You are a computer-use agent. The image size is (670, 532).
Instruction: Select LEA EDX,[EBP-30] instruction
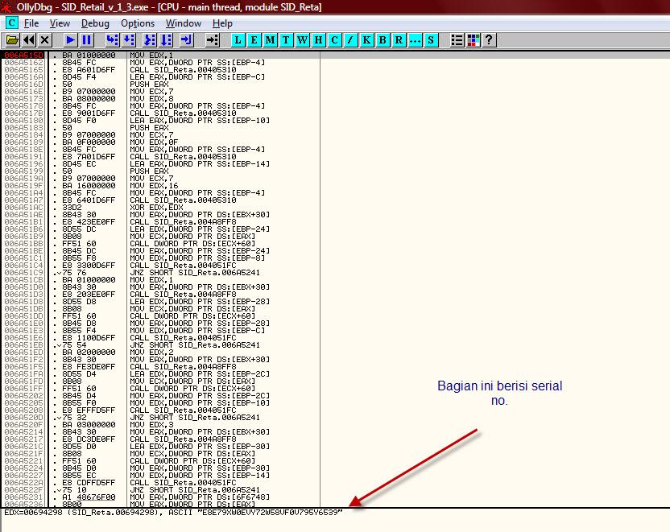click(200, 446)
